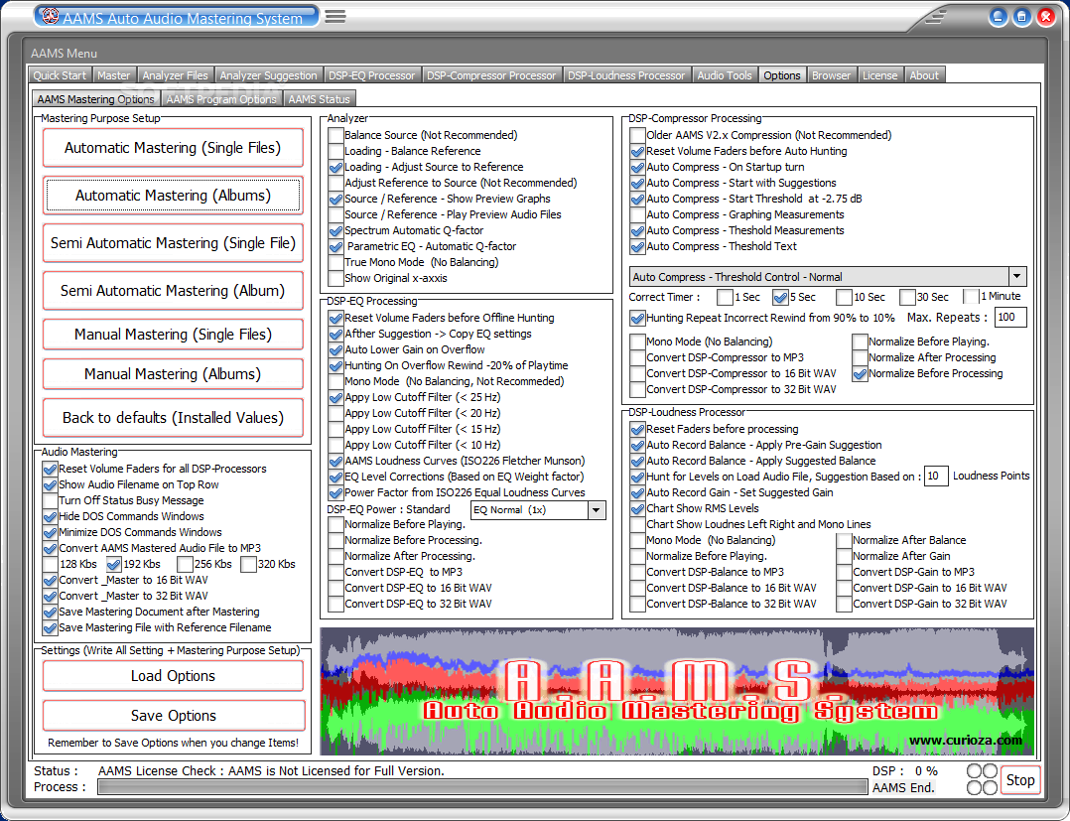Expand the Auto Compress Threshold Control dropdown
Viewport: 1070px width, 821px height.
point(1016,276)
